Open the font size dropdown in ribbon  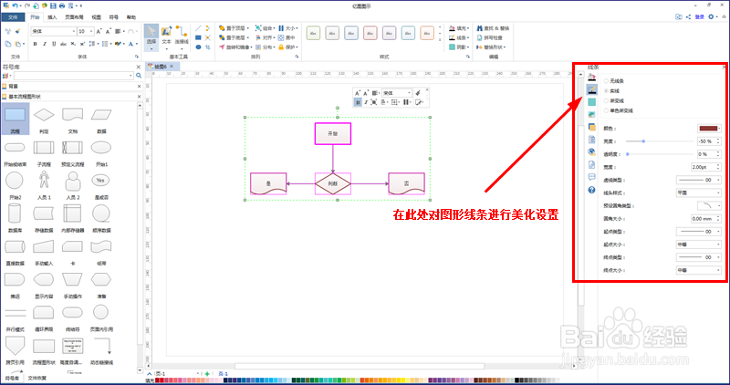(x=85, y=31)
